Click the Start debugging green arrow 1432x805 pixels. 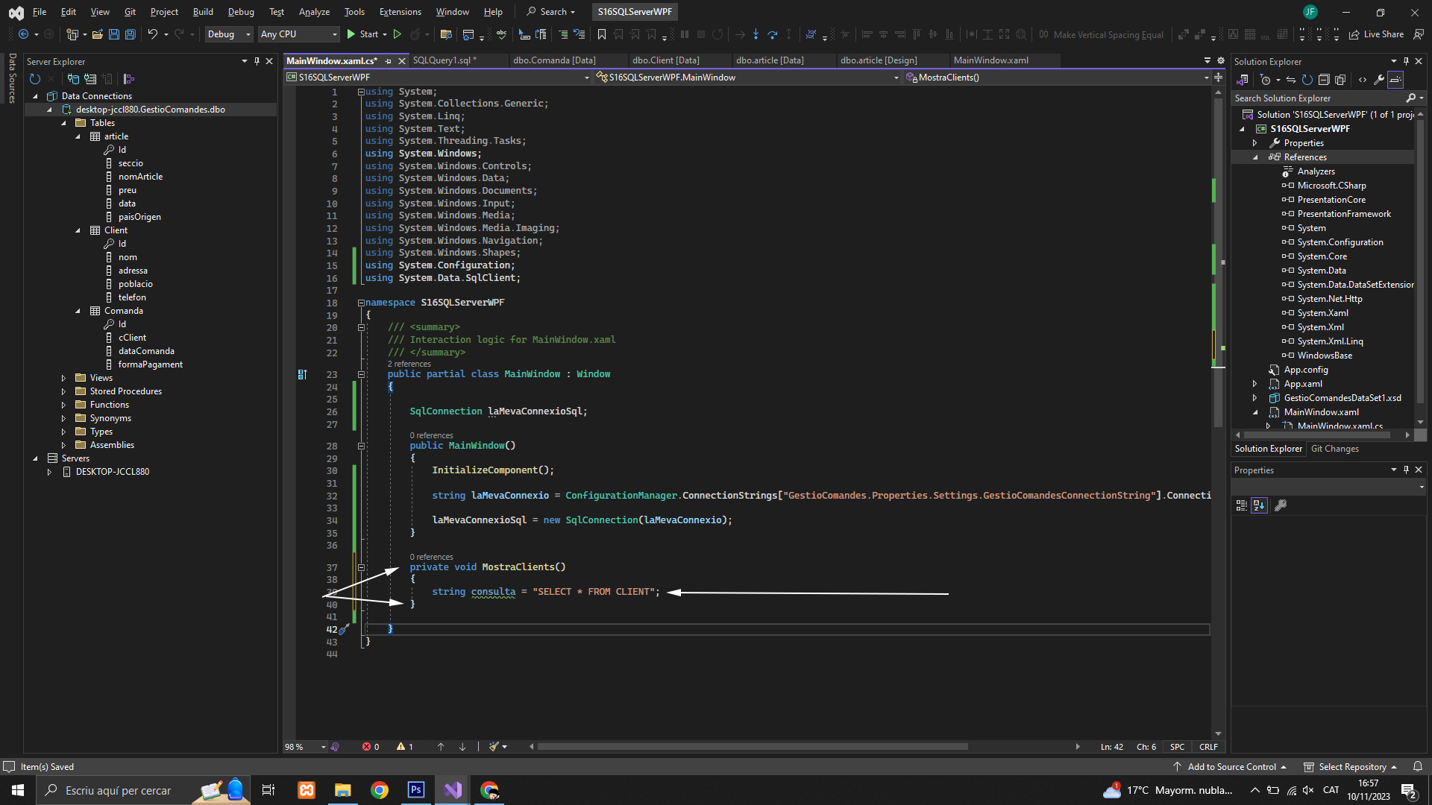pyautogui.click(x=351, y=34)
